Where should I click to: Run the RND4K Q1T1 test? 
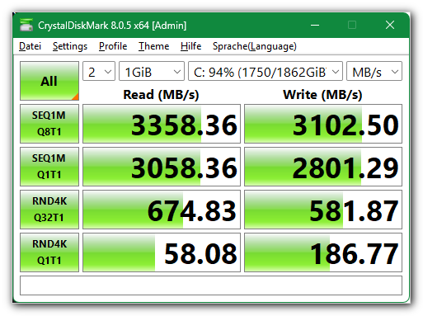point(49,252)
